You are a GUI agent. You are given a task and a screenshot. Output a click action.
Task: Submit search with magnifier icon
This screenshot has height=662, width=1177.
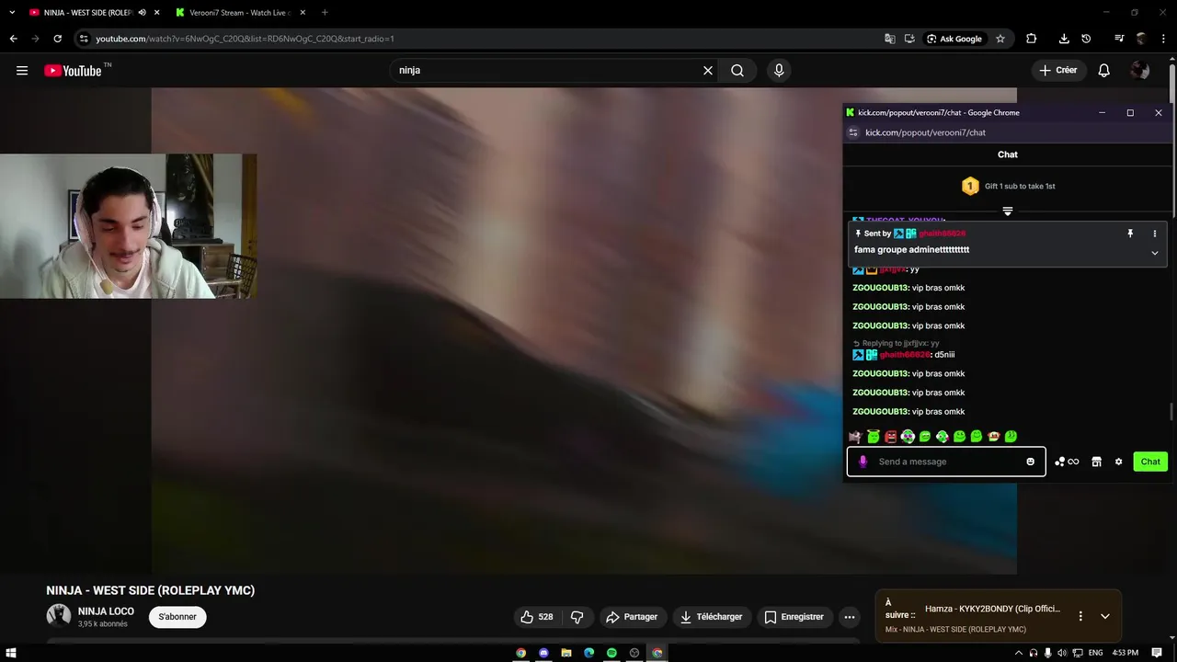pos(737,71)
